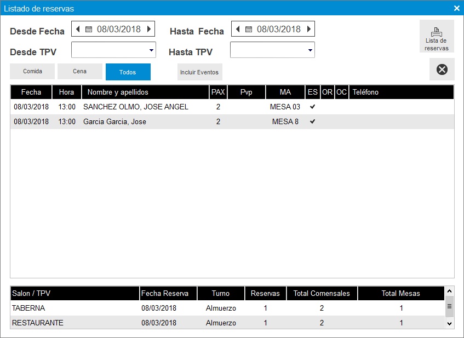Screen dimensions: 464x338
Task: Enable the Incluir Eventos toggle
Action: pos(199,72)
